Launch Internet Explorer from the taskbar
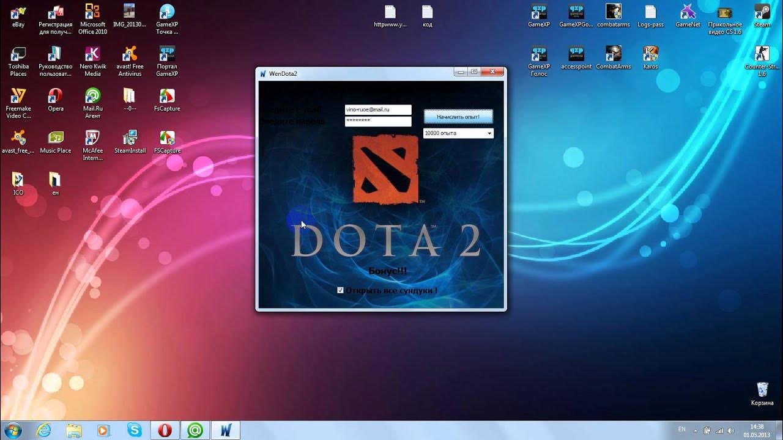The height and width of the screenshot is (440, 783). (x=44, y=430)
